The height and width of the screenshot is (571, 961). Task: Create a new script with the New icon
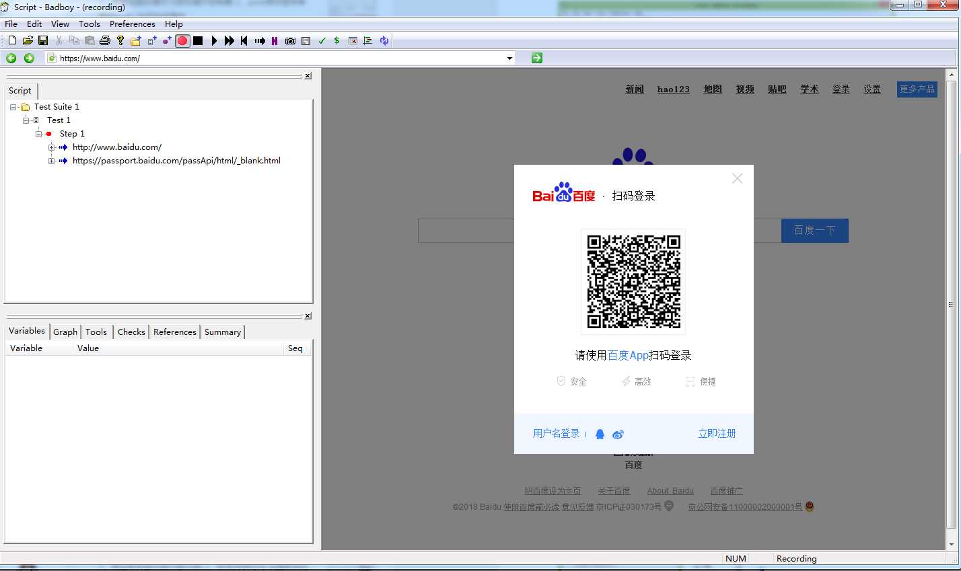pos(12,40)
